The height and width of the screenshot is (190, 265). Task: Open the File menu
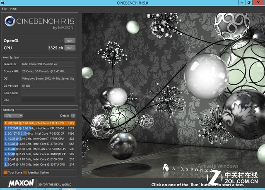[4, 9]
